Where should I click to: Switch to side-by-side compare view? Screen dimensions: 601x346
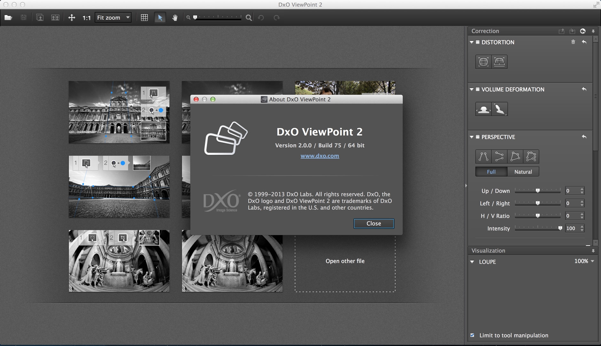pyautogui.click(x=55, y=18)
